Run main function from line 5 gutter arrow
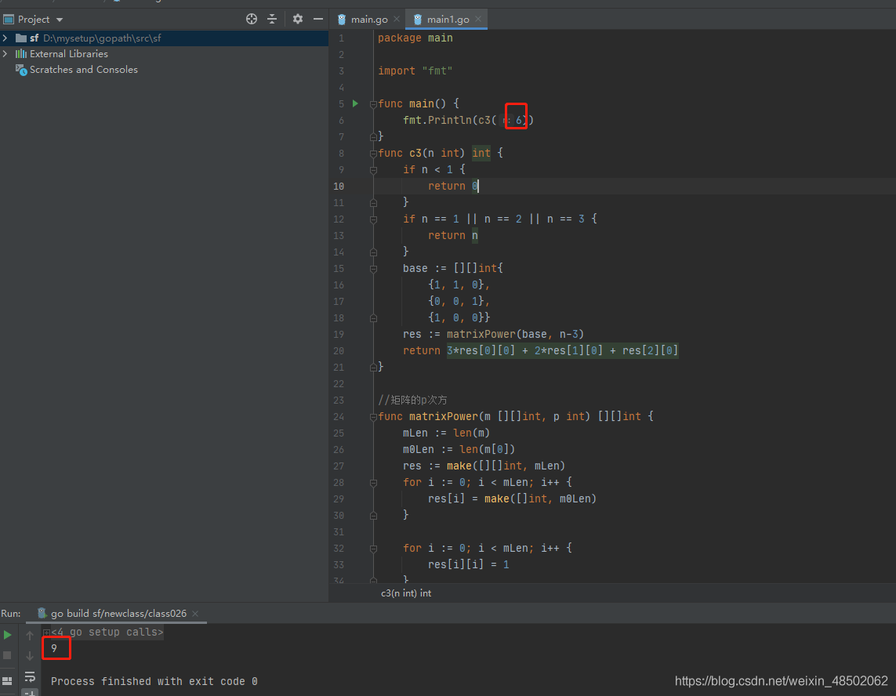This screenshot has width=896, height=696. (355, 103)
